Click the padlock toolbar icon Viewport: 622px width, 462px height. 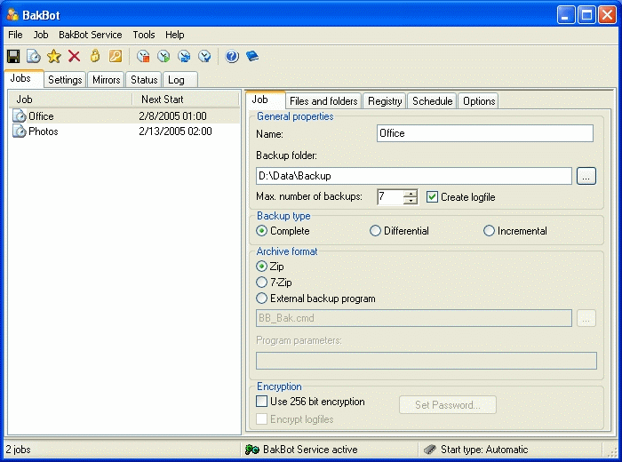point(95,56)
